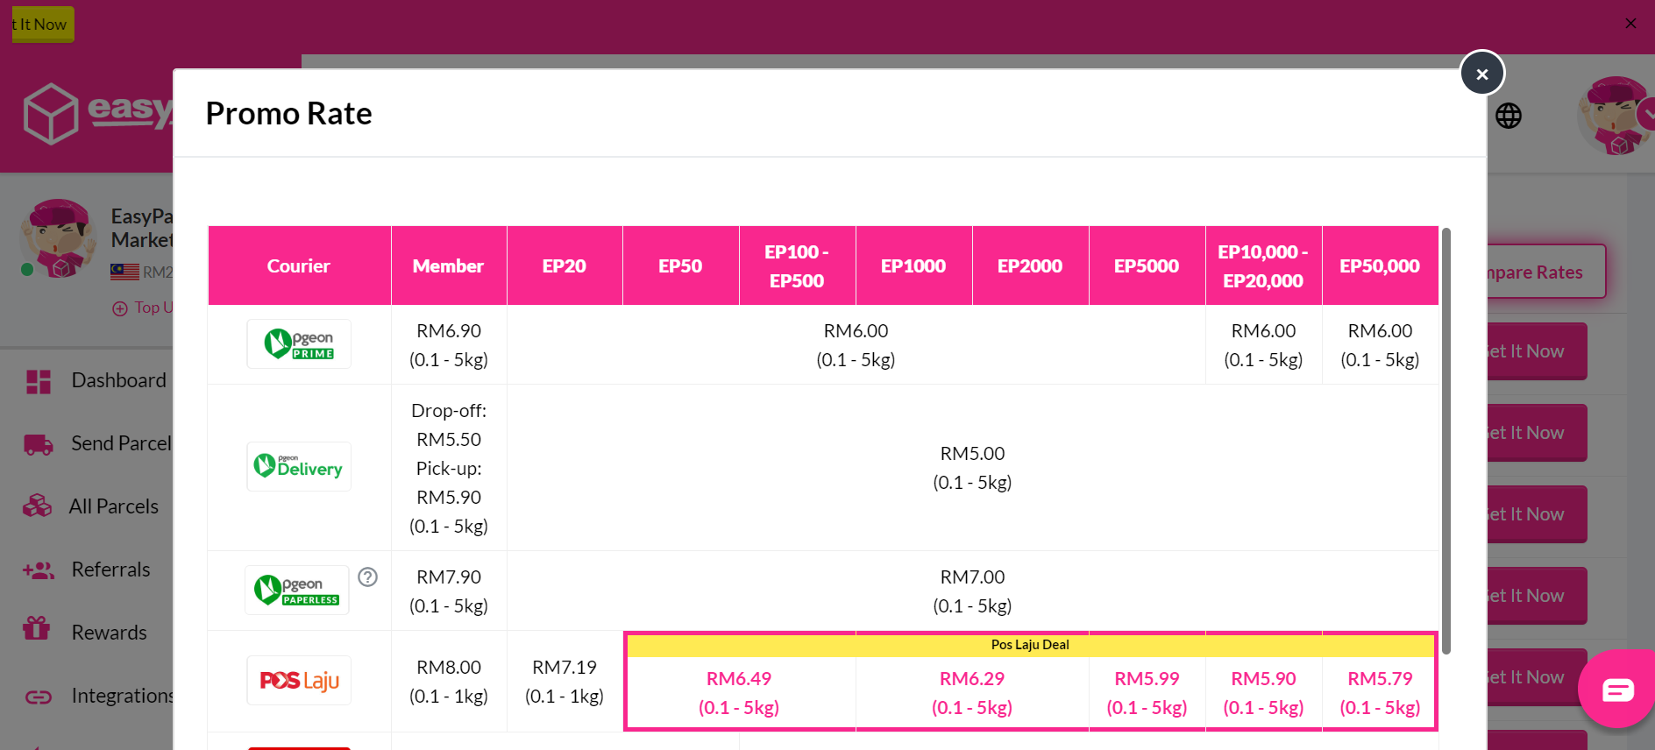Click the EP2000 column header
Viewport: 1655px width, 750px height.
(1030, 265)
